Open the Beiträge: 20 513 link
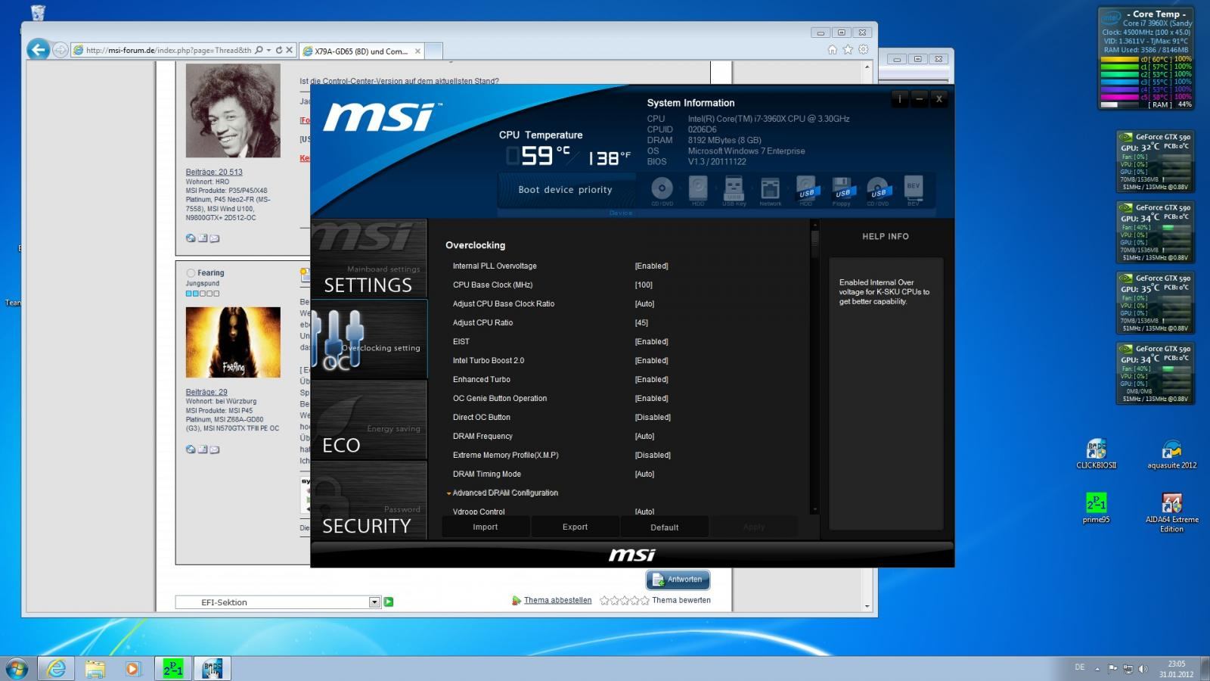This screenshot has width=1210, height=681. pyautogui.click(x=214, y=173)
